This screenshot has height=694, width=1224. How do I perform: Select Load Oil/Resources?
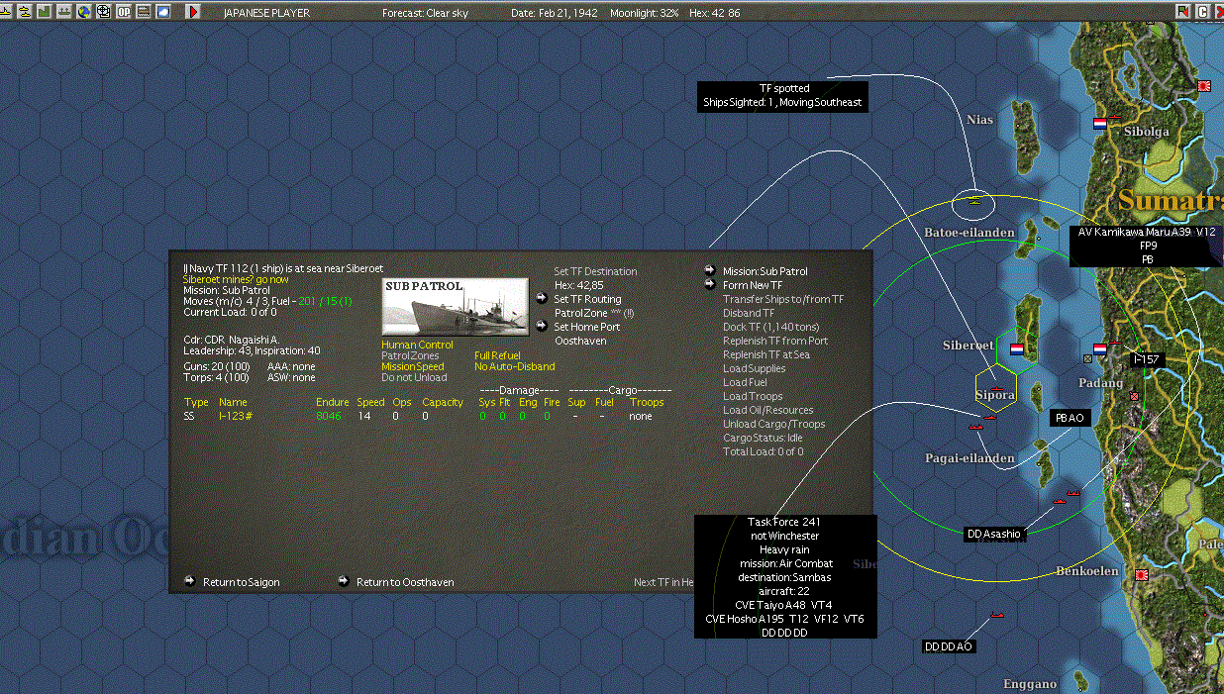click(768, 410)
